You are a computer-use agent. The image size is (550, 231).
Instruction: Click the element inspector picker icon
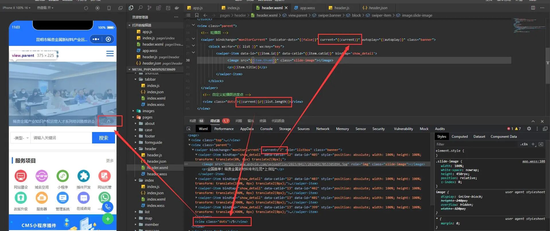pos(188,129)
